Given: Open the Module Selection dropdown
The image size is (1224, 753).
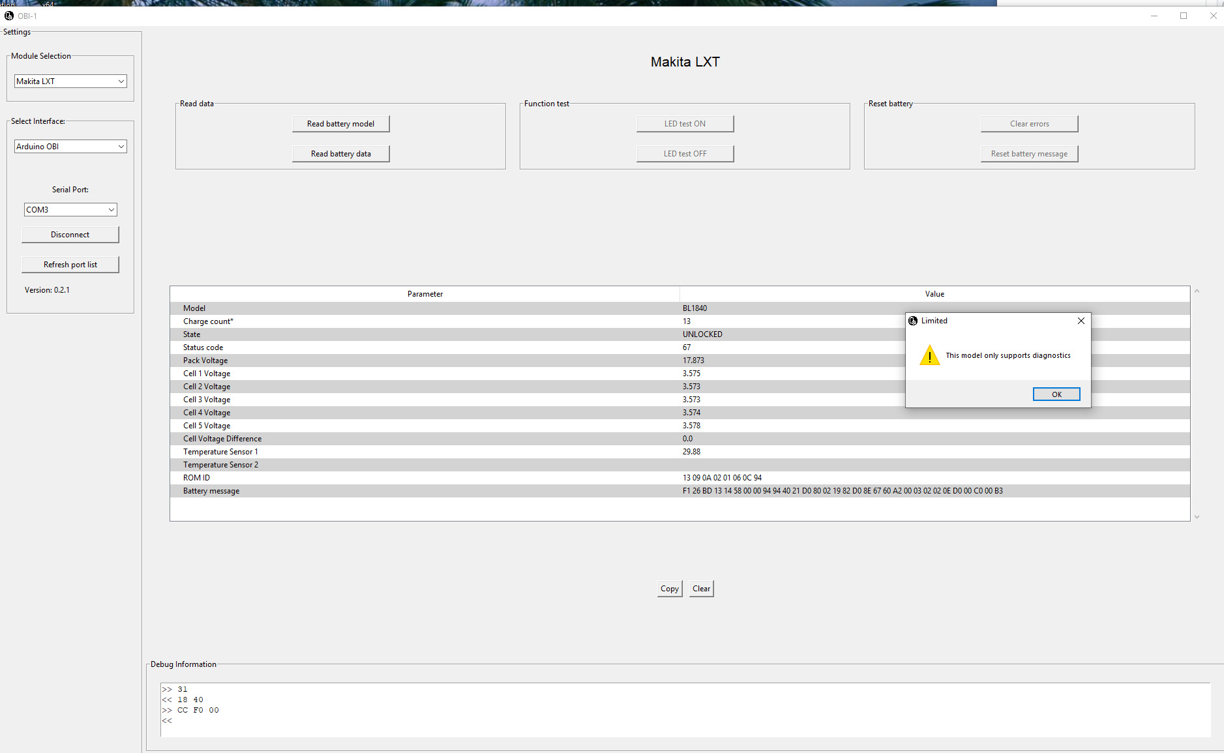Looking at the screenshot, I should [70, 81].
